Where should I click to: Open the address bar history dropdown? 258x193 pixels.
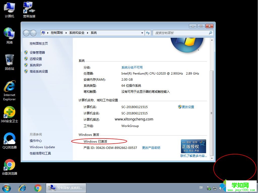click(143, 33)
